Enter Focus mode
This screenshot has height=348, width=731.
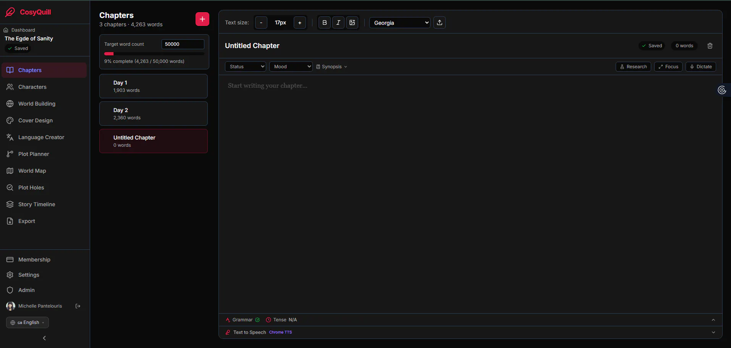click(x=668, y=67)
